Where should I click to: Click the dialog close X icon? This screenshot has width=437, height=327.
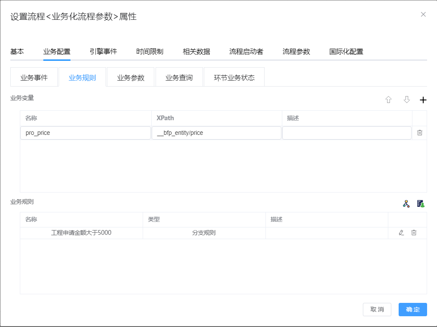point(423,14)
